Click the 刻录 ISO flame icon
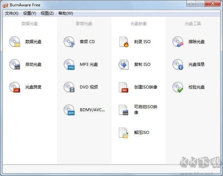This screenshot has width=223, height=176. click(x=124, y=42)
